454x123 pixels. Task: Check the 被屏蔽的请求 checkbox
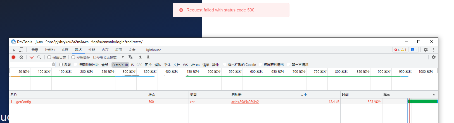[260, 64]
